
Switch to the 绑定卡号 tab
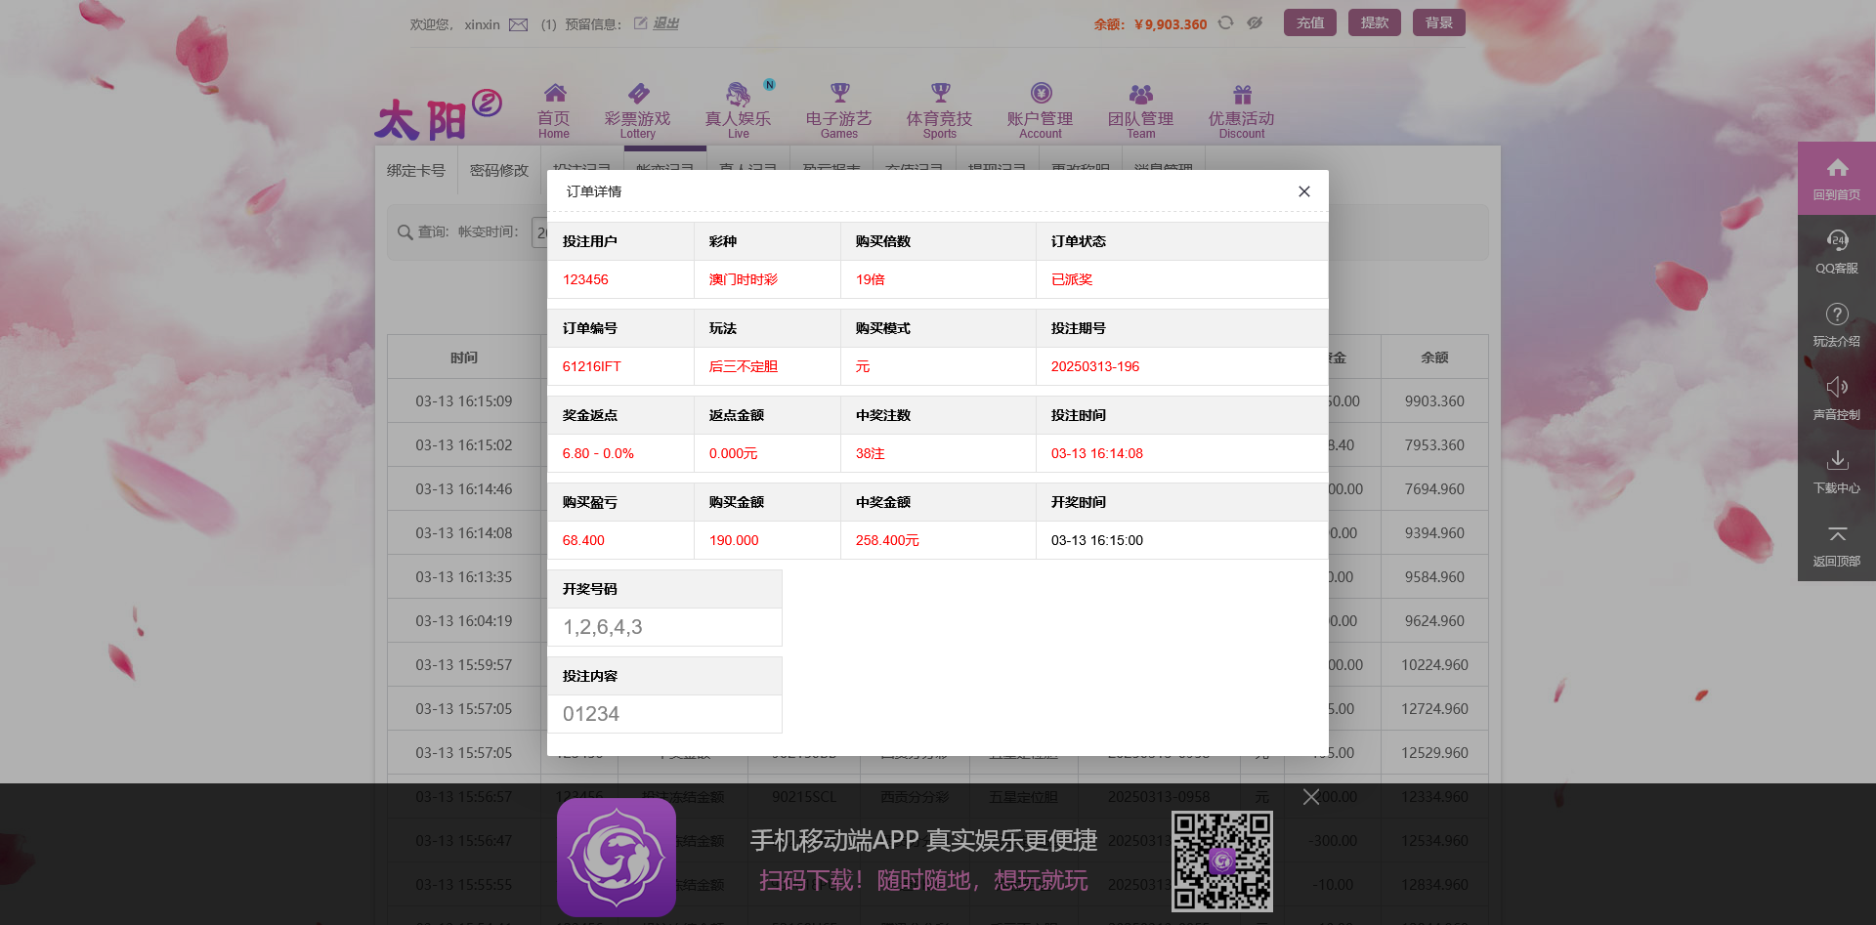[x=416, y=170]
